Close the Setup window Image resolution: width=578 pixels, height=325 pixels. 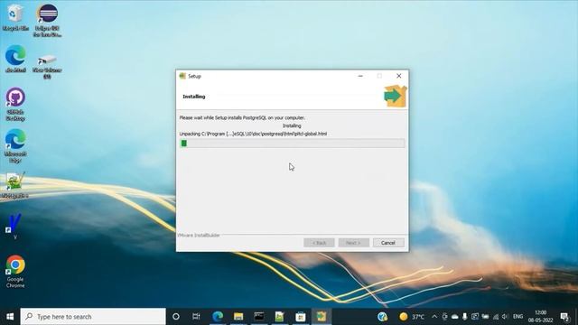[399, 76]
